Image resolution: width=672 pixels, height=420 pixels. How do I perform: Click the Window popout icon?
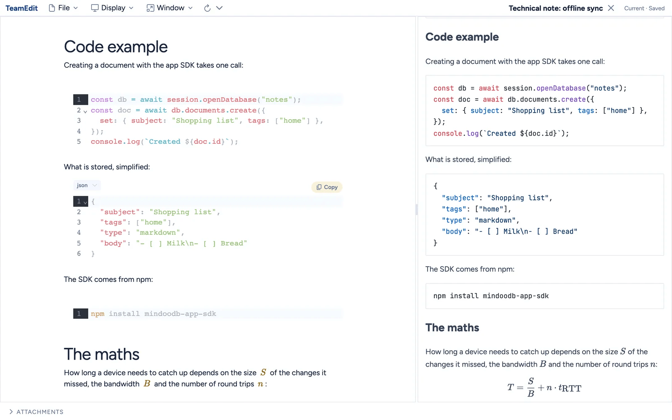pos(150,8)
